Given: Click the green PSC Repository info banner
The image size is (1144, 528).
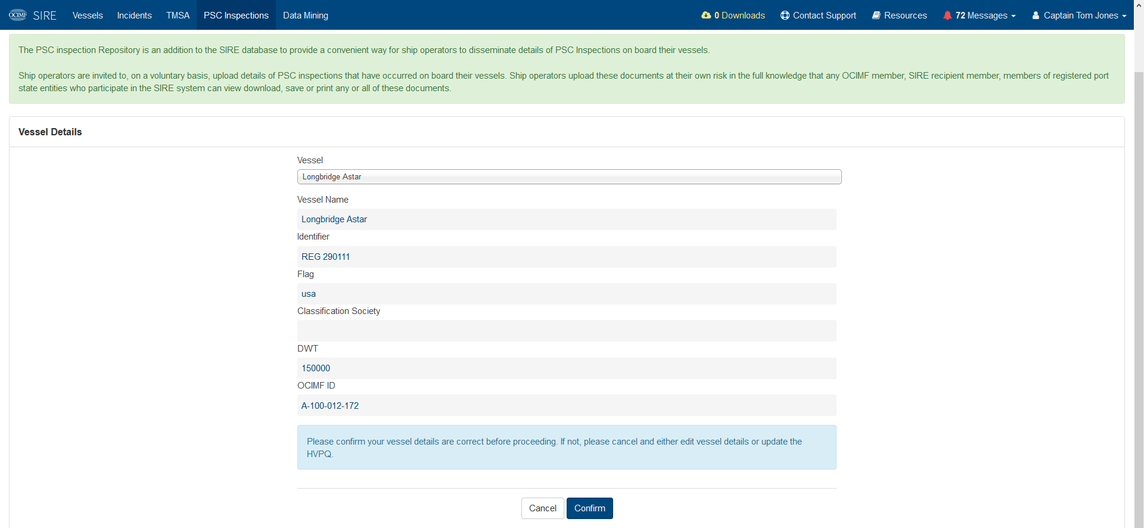Looking at the screenshot, I should tap(567, 69).
